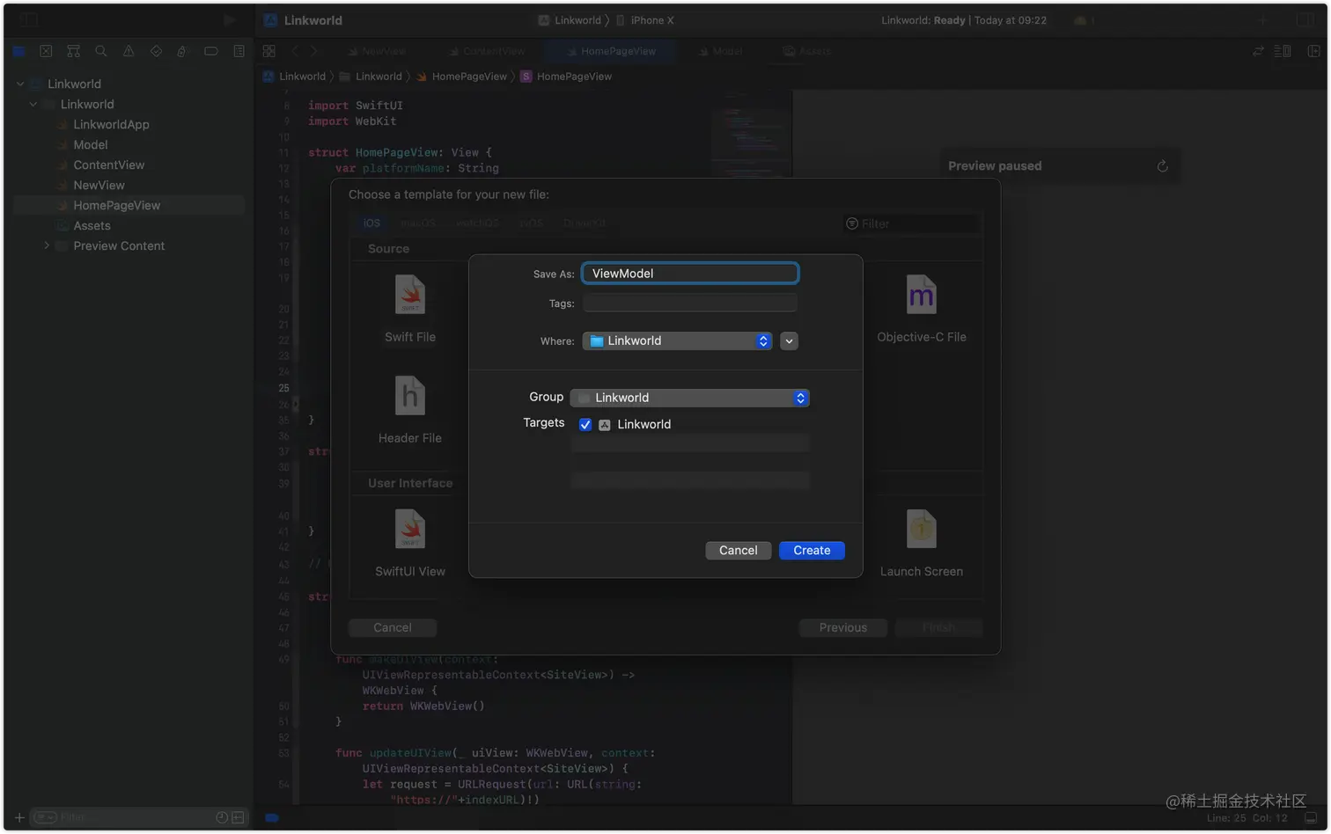
Task: Select the Launch Screen template
Action: pos(922,543)
